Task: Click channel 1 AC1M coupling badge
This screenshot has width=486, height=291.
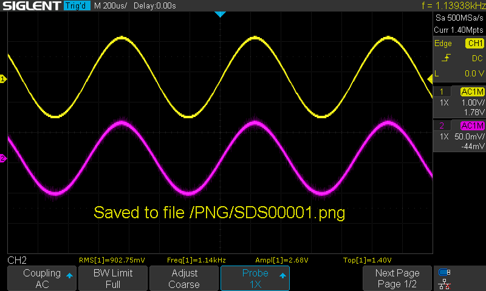Action: click(x=473, y=92)
